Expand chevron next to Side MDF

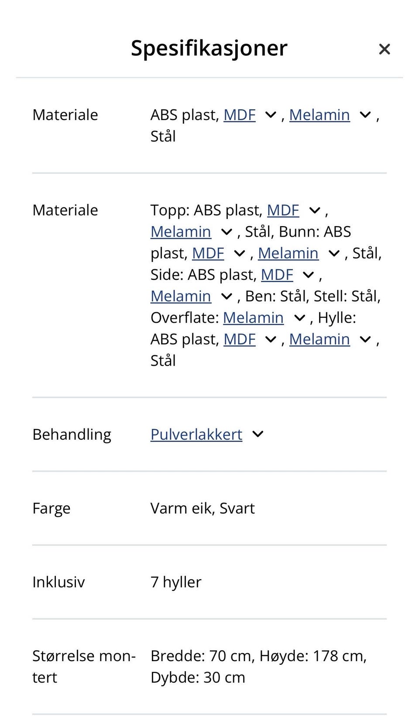(x=308, y=275)
